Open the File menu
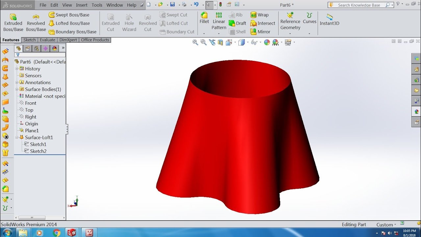The height and width of the screenshot is (237, 421). click(x=43, y=5)
